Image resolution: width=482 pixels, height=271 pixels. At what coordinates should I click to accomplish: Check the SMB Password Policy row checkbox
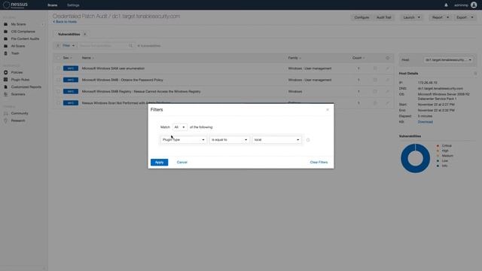59,80
